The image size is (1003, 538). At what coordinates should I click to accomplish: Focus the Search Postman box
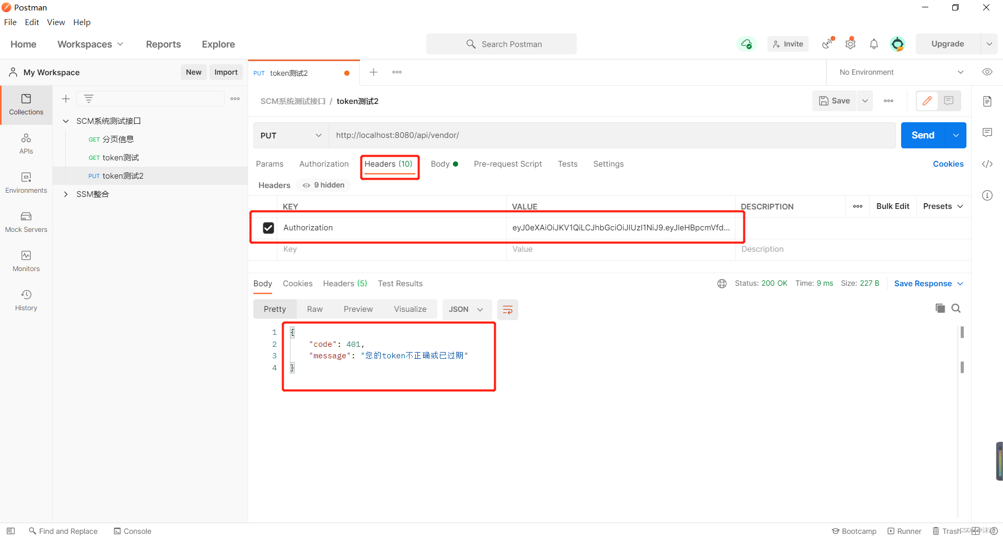tap(501, 44)
